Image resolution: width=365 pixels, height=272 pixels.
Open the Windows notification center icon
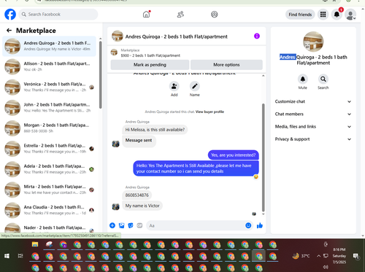click(x=356, y=256)
